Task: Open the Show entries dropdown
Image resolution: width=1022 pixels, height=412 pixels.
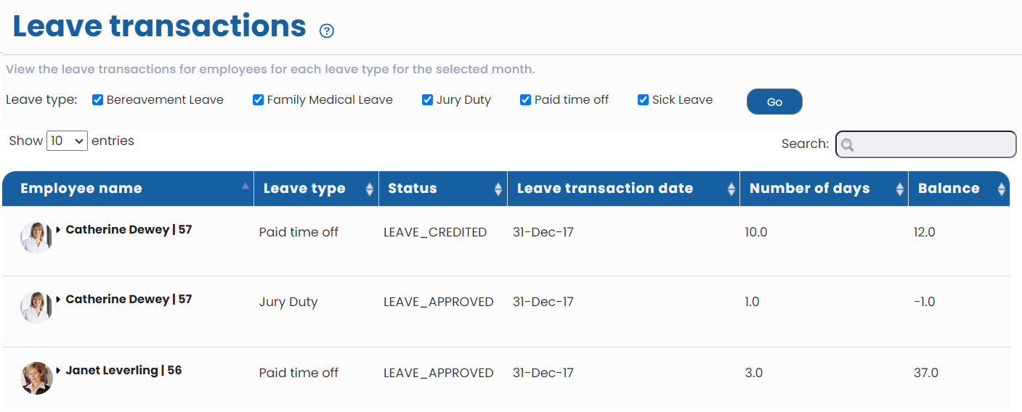Action: click(x=67, y=141)
